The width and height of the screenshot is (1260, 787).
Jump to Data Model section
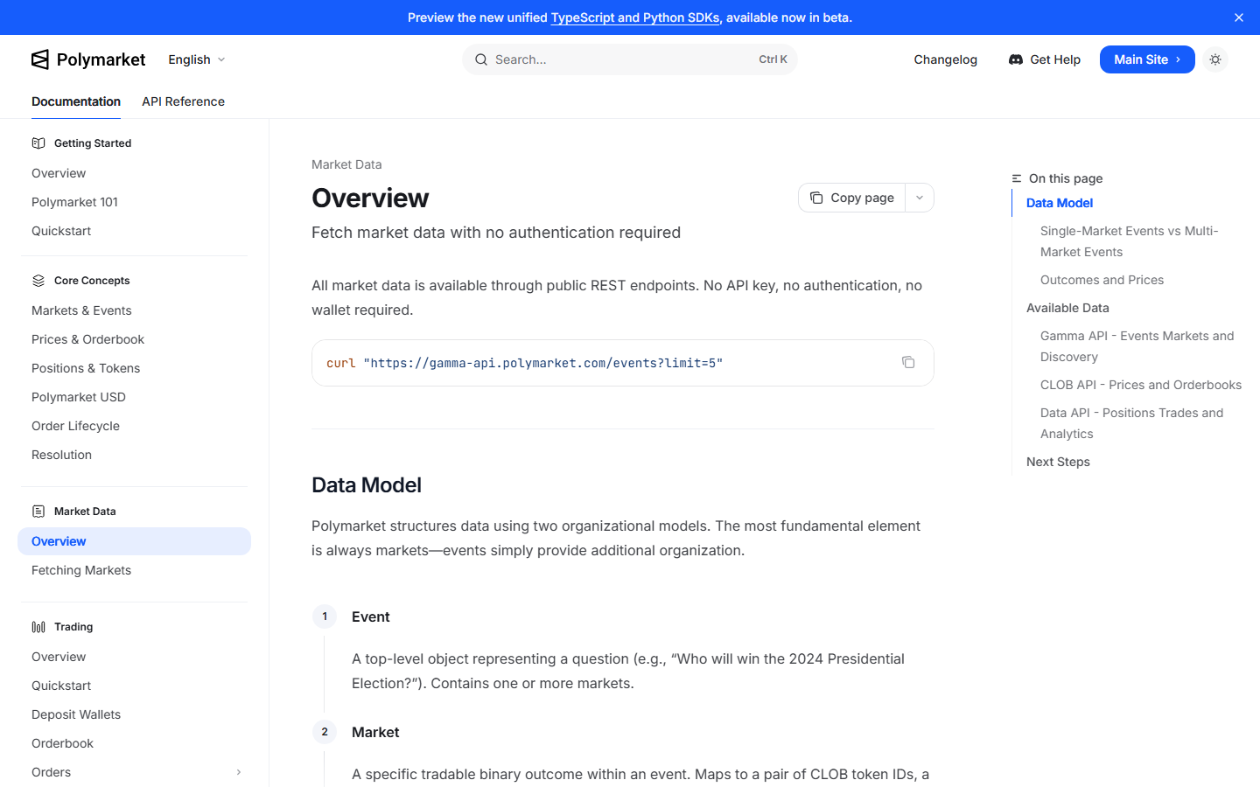[1059, 203]
